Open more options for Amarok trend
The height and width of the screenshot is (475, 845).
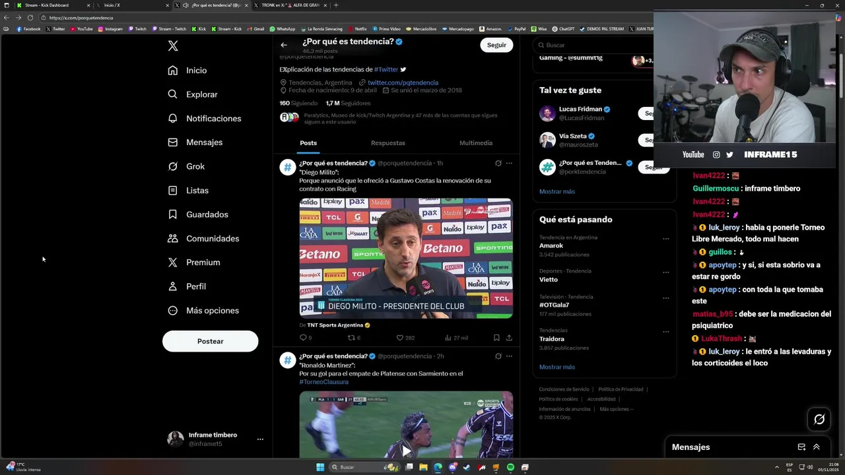[666, 239]
